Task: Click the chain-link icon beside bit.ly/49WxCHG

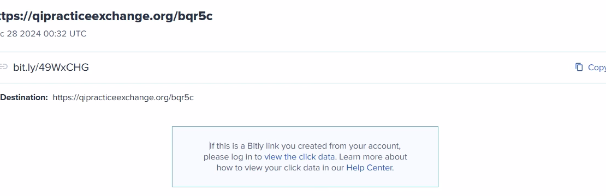Action: 3,67
